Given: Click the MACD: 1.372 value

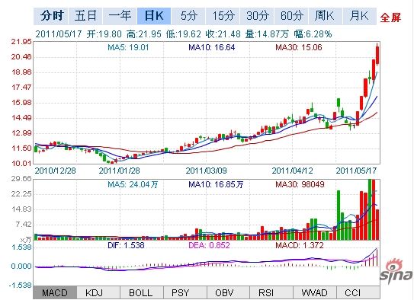Looking at the screenshot, I should pos(300,245).
